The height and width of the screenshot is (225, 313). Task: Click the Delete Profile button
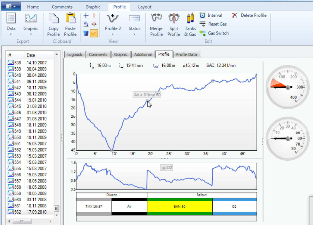pyautogui.click(x=250, y=15)
